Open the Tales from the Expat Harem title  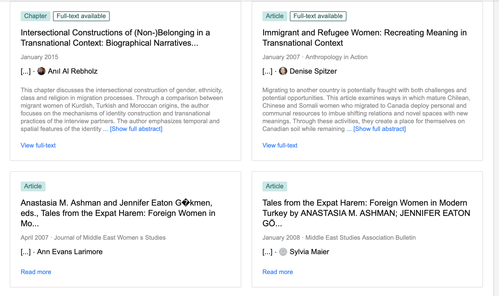click(x=366, y=213)
